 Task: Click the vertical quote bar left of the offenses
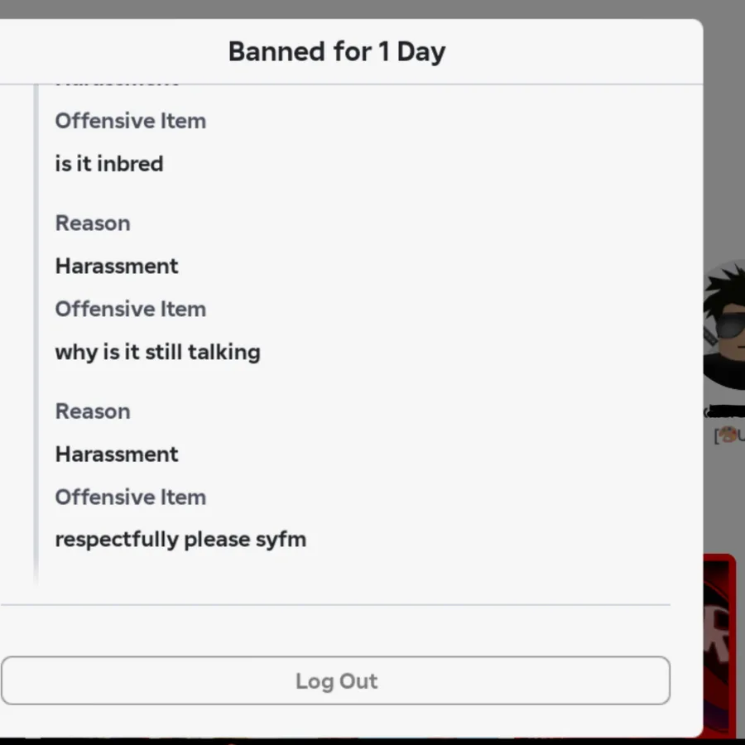(x=36, y=331)
